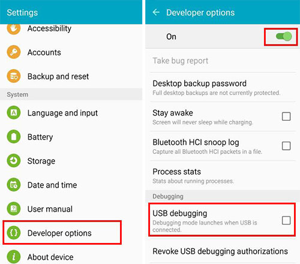Turn off the Developer options switch
Viewport: 300px width, 264px height.
pyautogui.click(x=284, y=37)
